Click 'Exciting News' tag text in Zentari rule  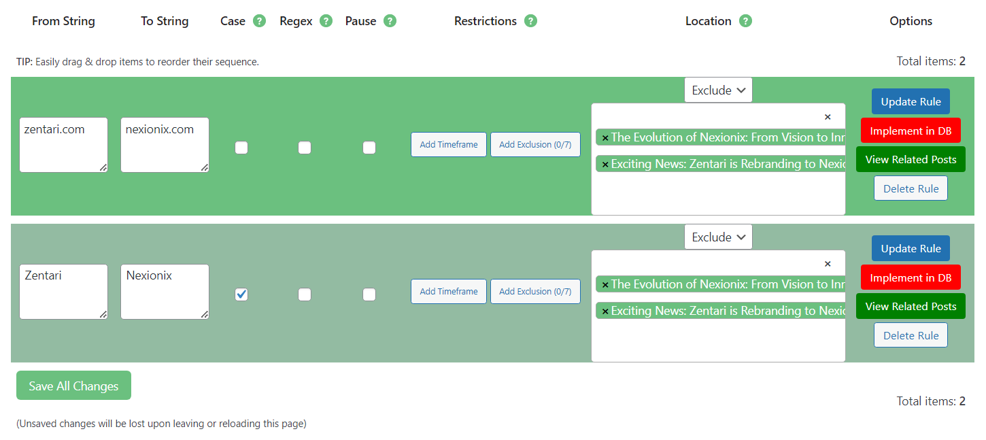tap(728, 311)
